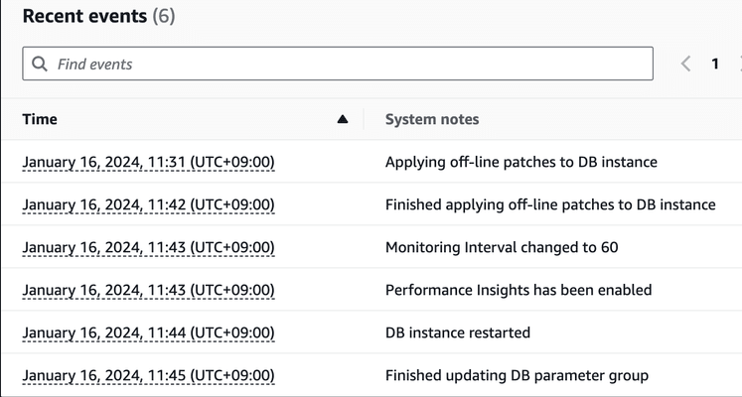Viewport: 742px width, 397px height.
Task: Select the Applying off-line patches note
Action: (521, 162)
